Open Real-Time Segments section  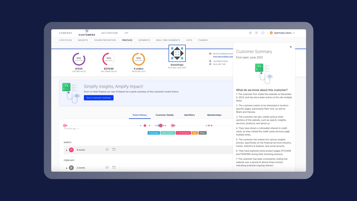[168, 40]
